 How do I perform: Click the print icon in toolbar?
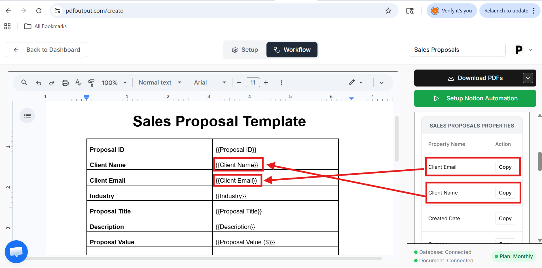click(x=65, y=83)
